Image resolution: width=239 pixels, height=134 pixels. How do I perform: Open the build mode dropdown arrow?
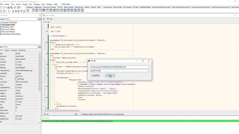pos(6,11)
